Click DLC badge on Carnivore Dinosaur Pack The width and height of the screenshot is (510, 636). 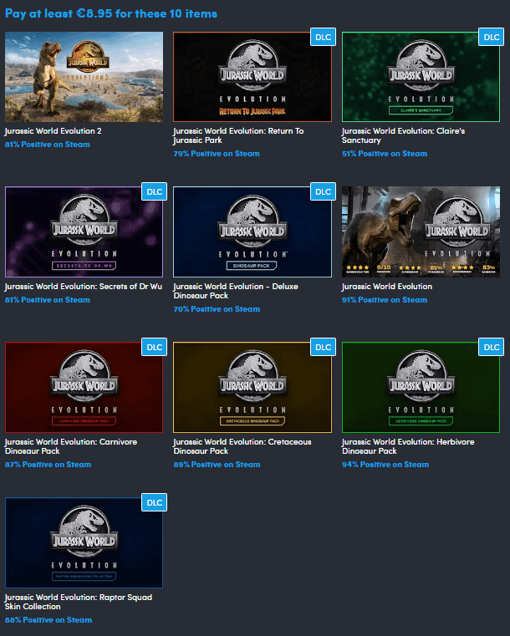point(154,347)
